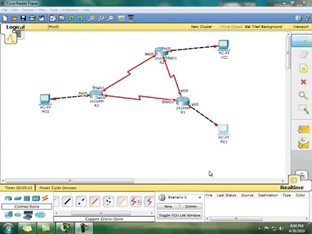Choose the Resize Shape tool
Viewport: 312px width, 234px height.
303,109
